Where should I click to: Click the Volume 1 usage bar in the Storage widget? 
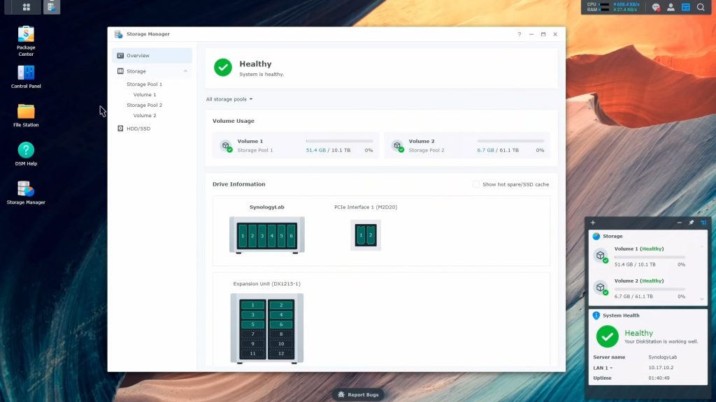650,257
